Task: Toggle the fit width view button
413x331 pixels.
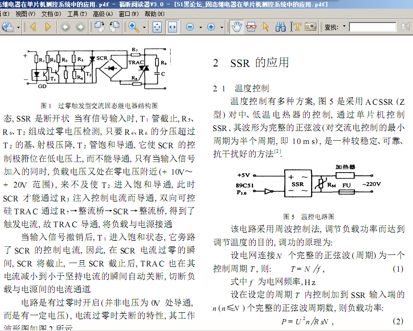Action: click(x=172, y=27)
